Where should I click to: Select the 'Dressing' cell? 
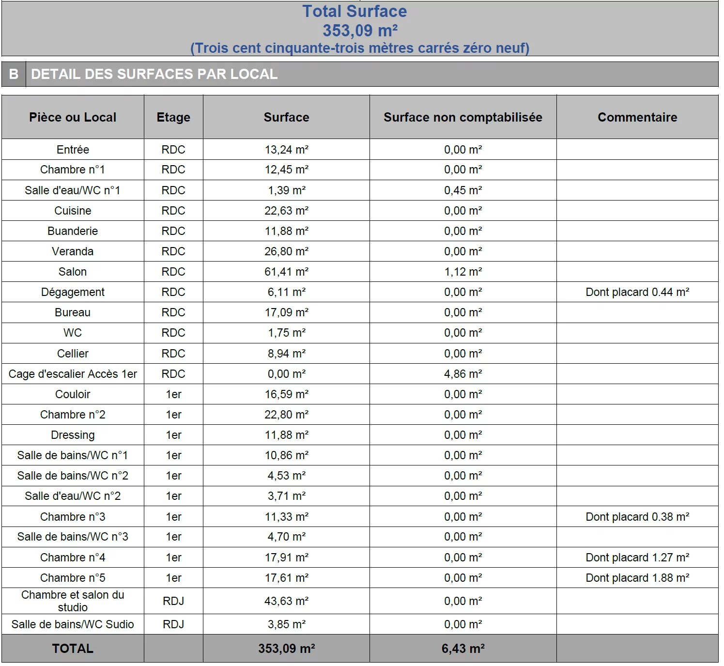[x=73, y=435]
